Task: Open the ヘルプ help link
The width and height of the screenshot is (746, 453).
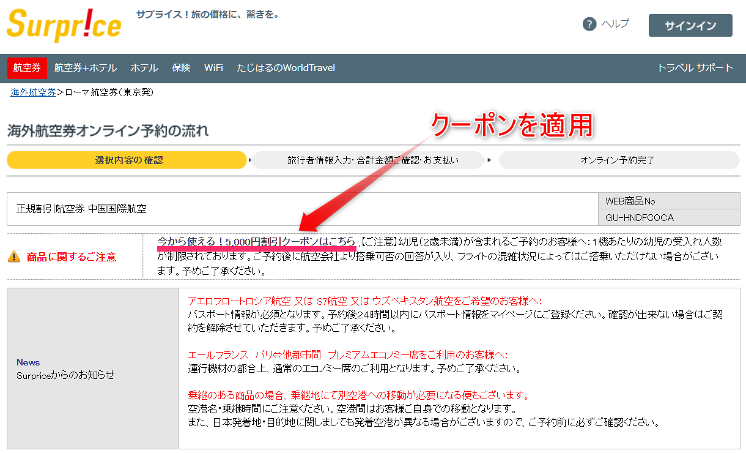Action: [615, 24]
